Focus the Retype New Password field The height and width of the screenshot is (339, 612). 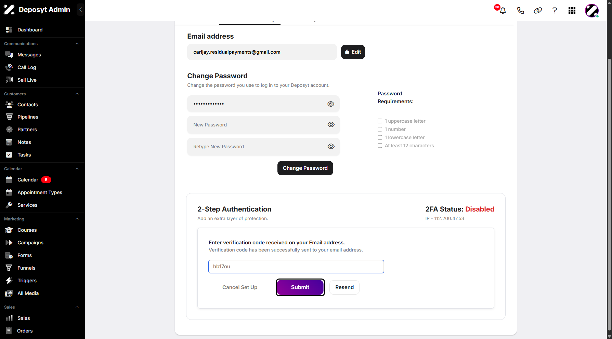click(263, 147)
